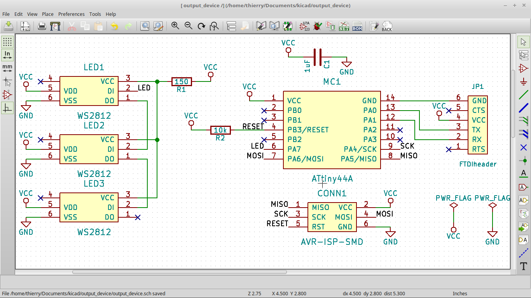Select the no-connect flag tool

(524, 147)
